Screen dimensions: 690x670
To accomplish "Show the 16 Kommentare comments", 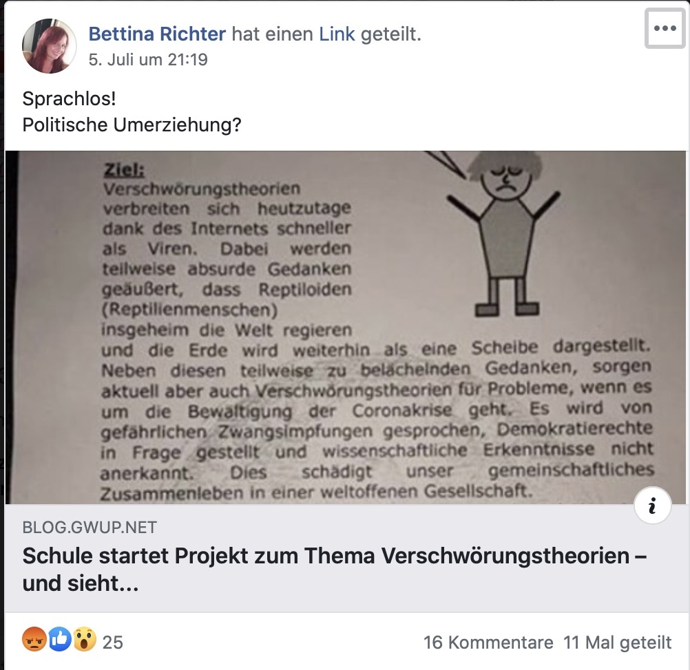I will [488, 642].
